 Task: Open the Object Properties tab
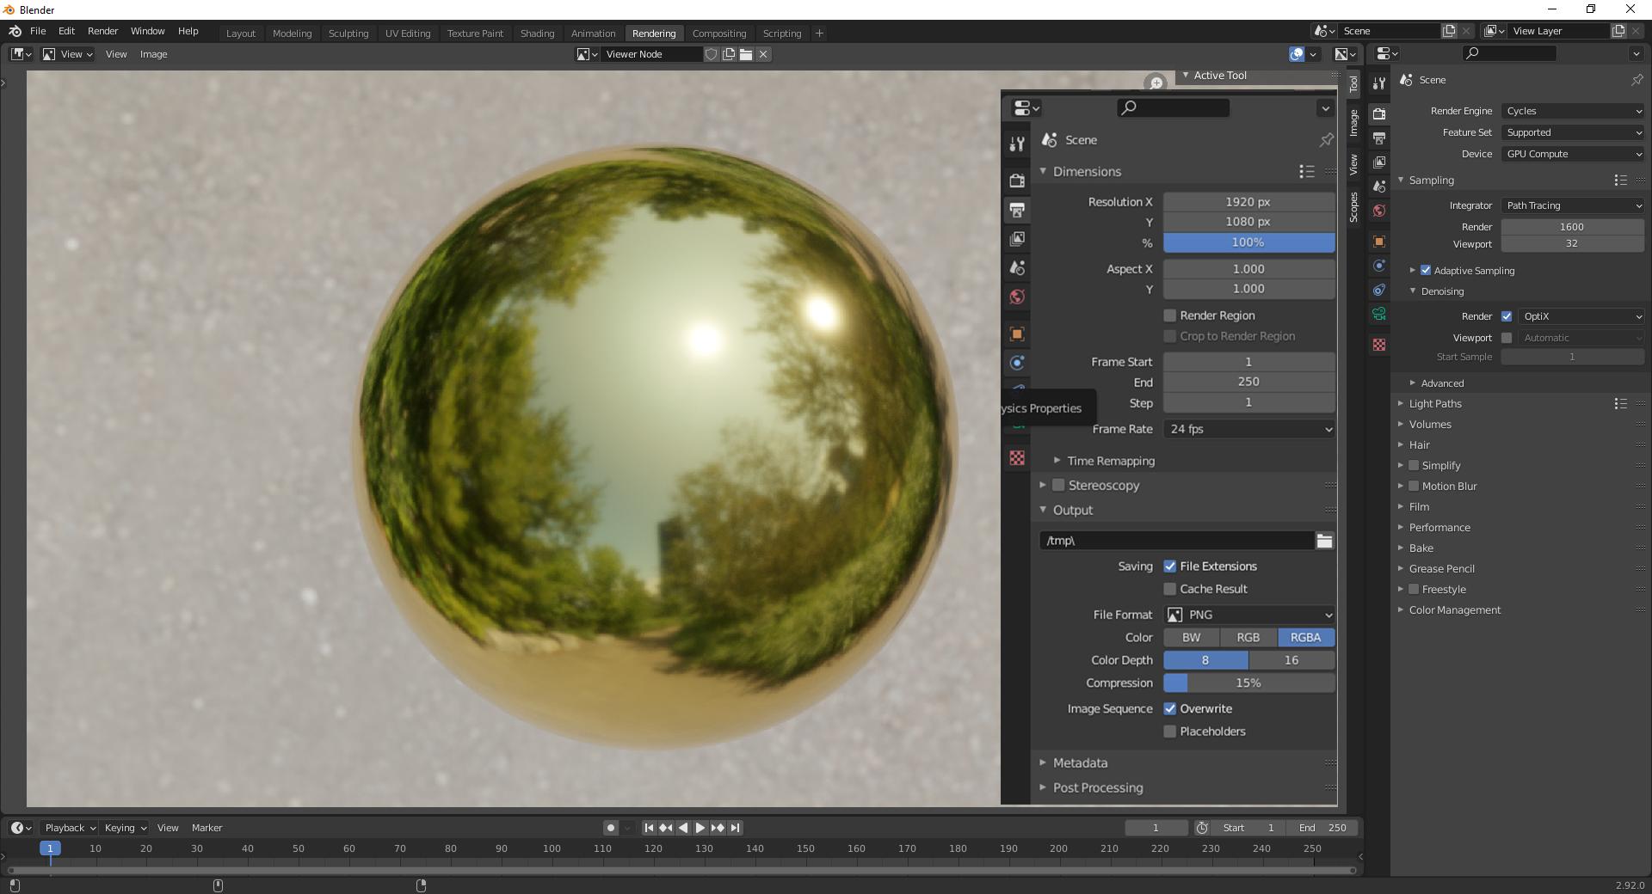pyautogui.click(x=1016, y=334)
